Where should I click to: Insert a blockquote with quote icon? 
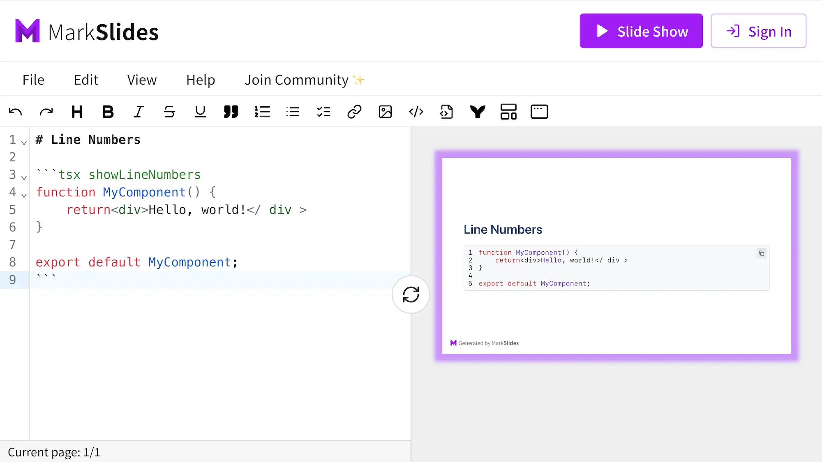[231, 112]
